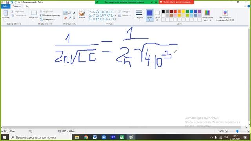Select the Text tool letter A
The width and height of the screenshot is (251, 141).
pos(74,13)
